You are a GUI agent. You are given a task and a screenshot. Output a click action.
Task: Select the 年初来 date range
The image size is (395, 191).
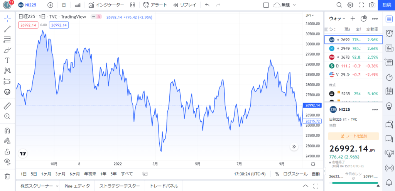click(x=90, y=174)
